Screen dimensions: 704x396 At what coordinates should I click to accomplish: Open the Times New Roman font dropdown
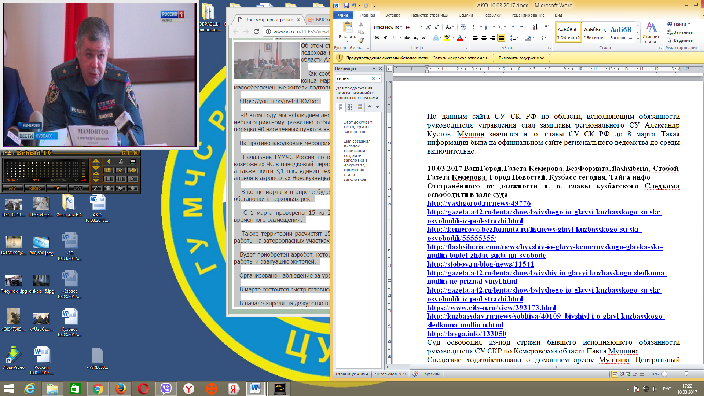pyautogui.click(x=401, y=27)
